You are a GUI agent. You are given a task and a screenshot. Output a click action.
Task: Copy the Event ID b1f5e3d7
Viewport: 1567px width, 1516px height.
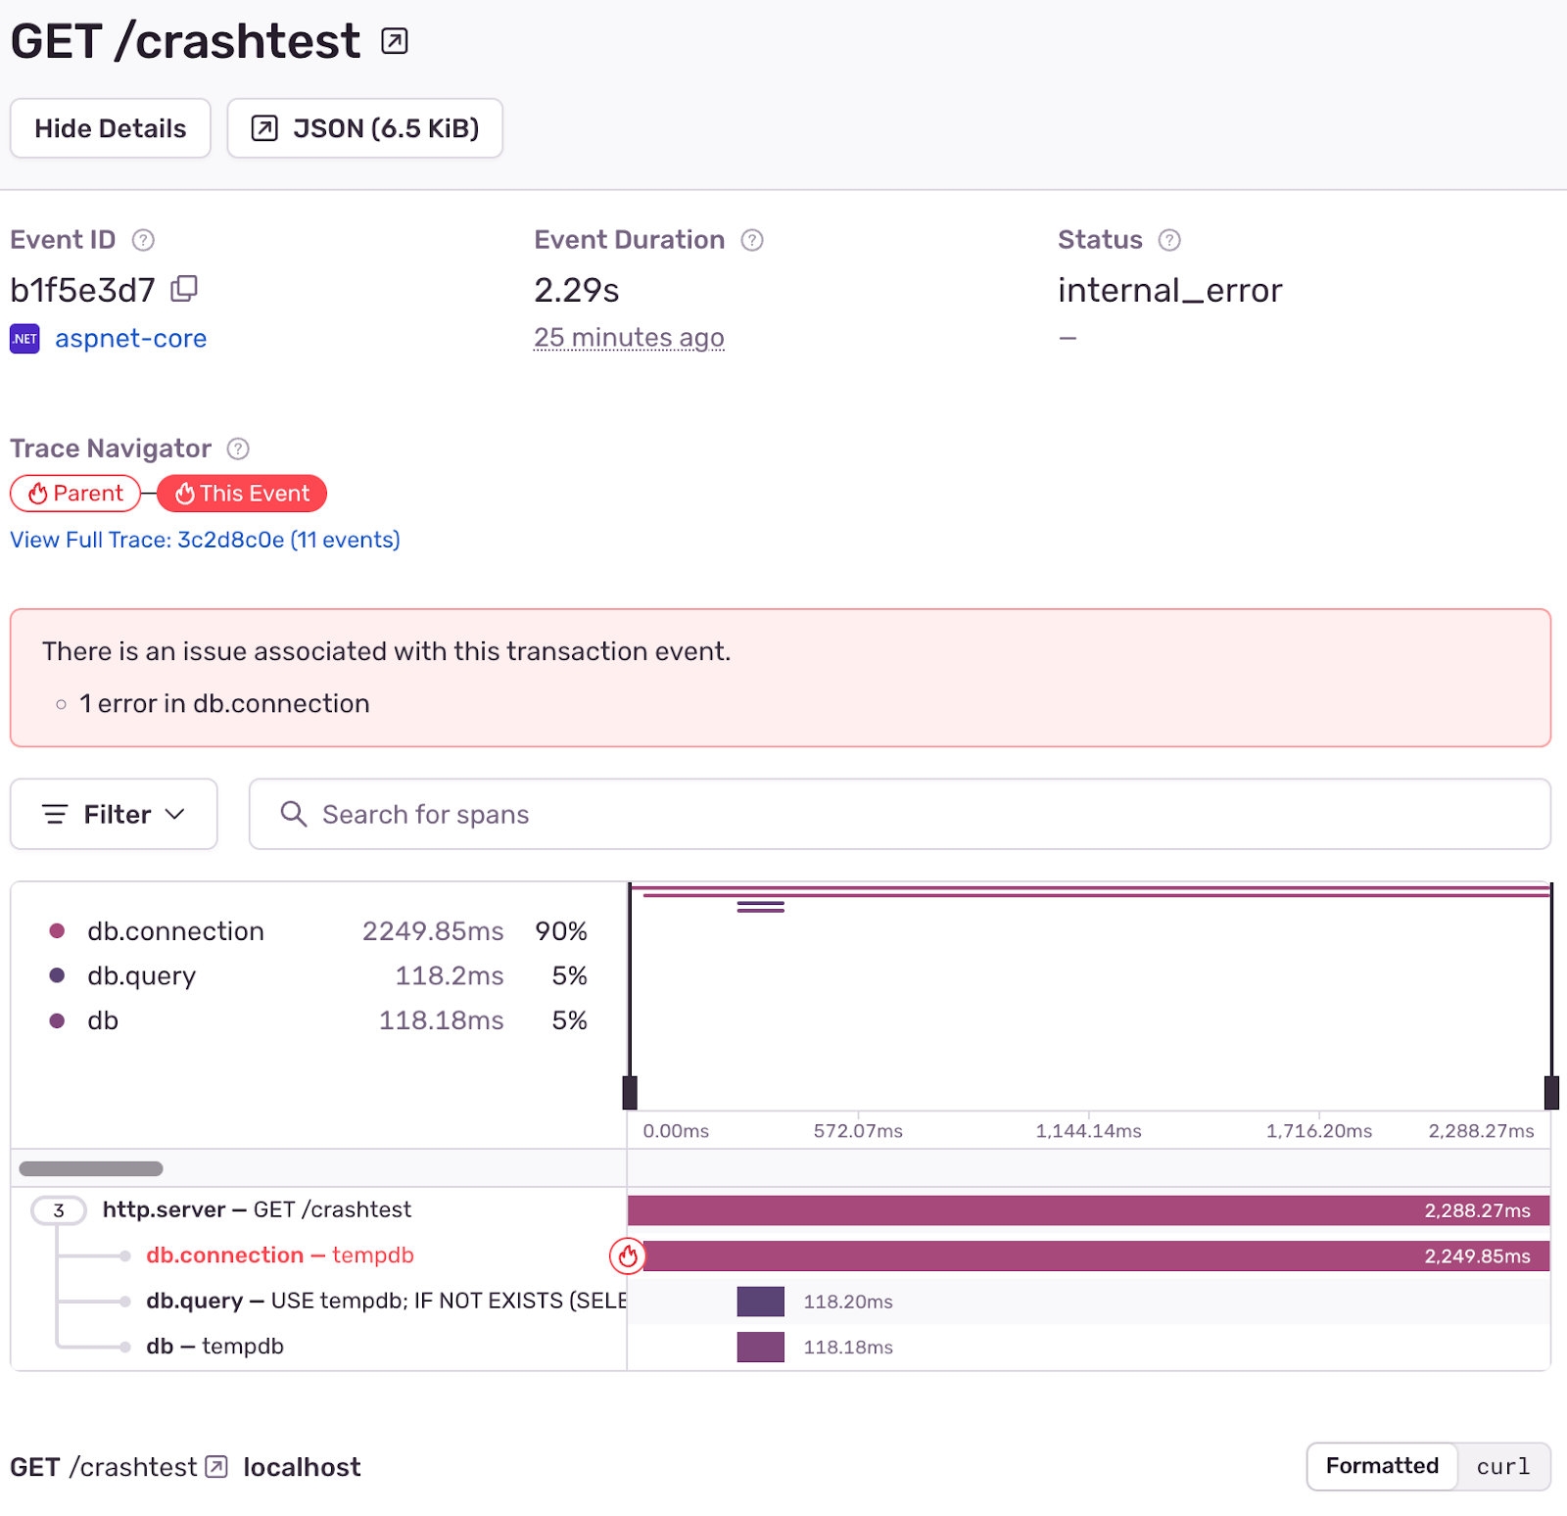(x=185, y=288)
